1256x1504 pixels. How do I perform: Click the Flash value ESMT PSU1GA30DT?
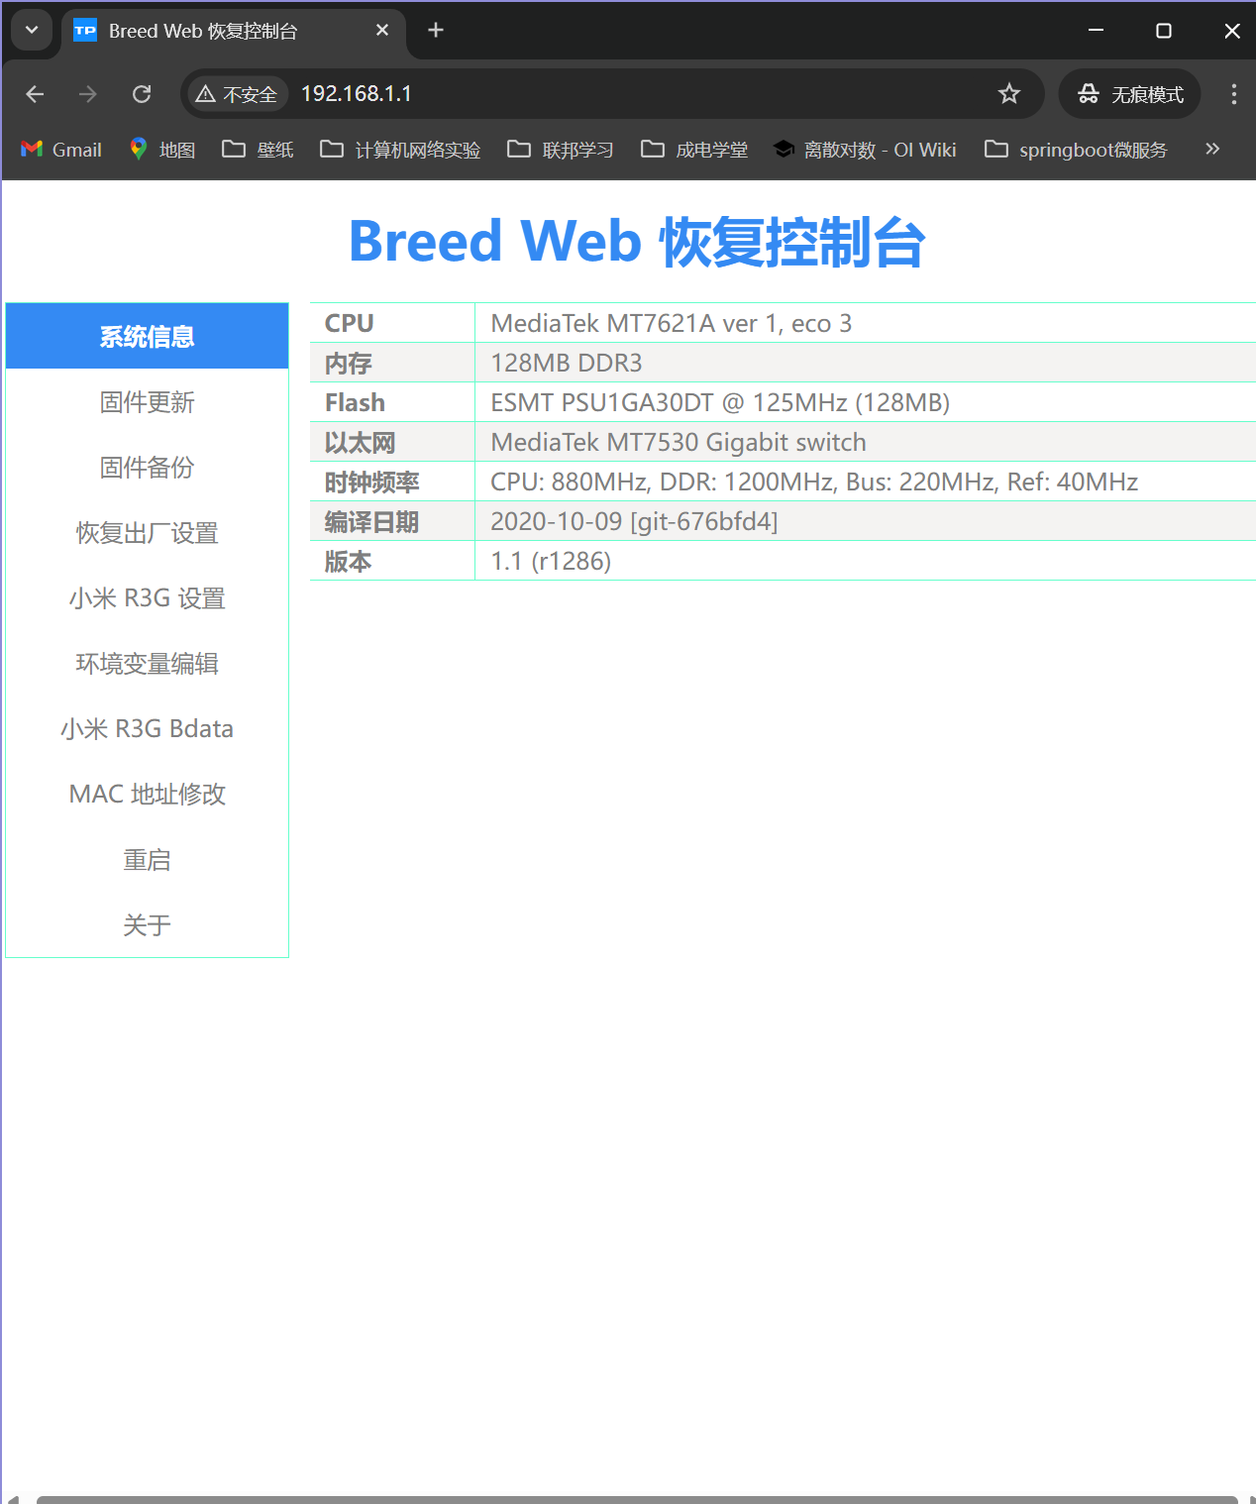coord(719,402)
